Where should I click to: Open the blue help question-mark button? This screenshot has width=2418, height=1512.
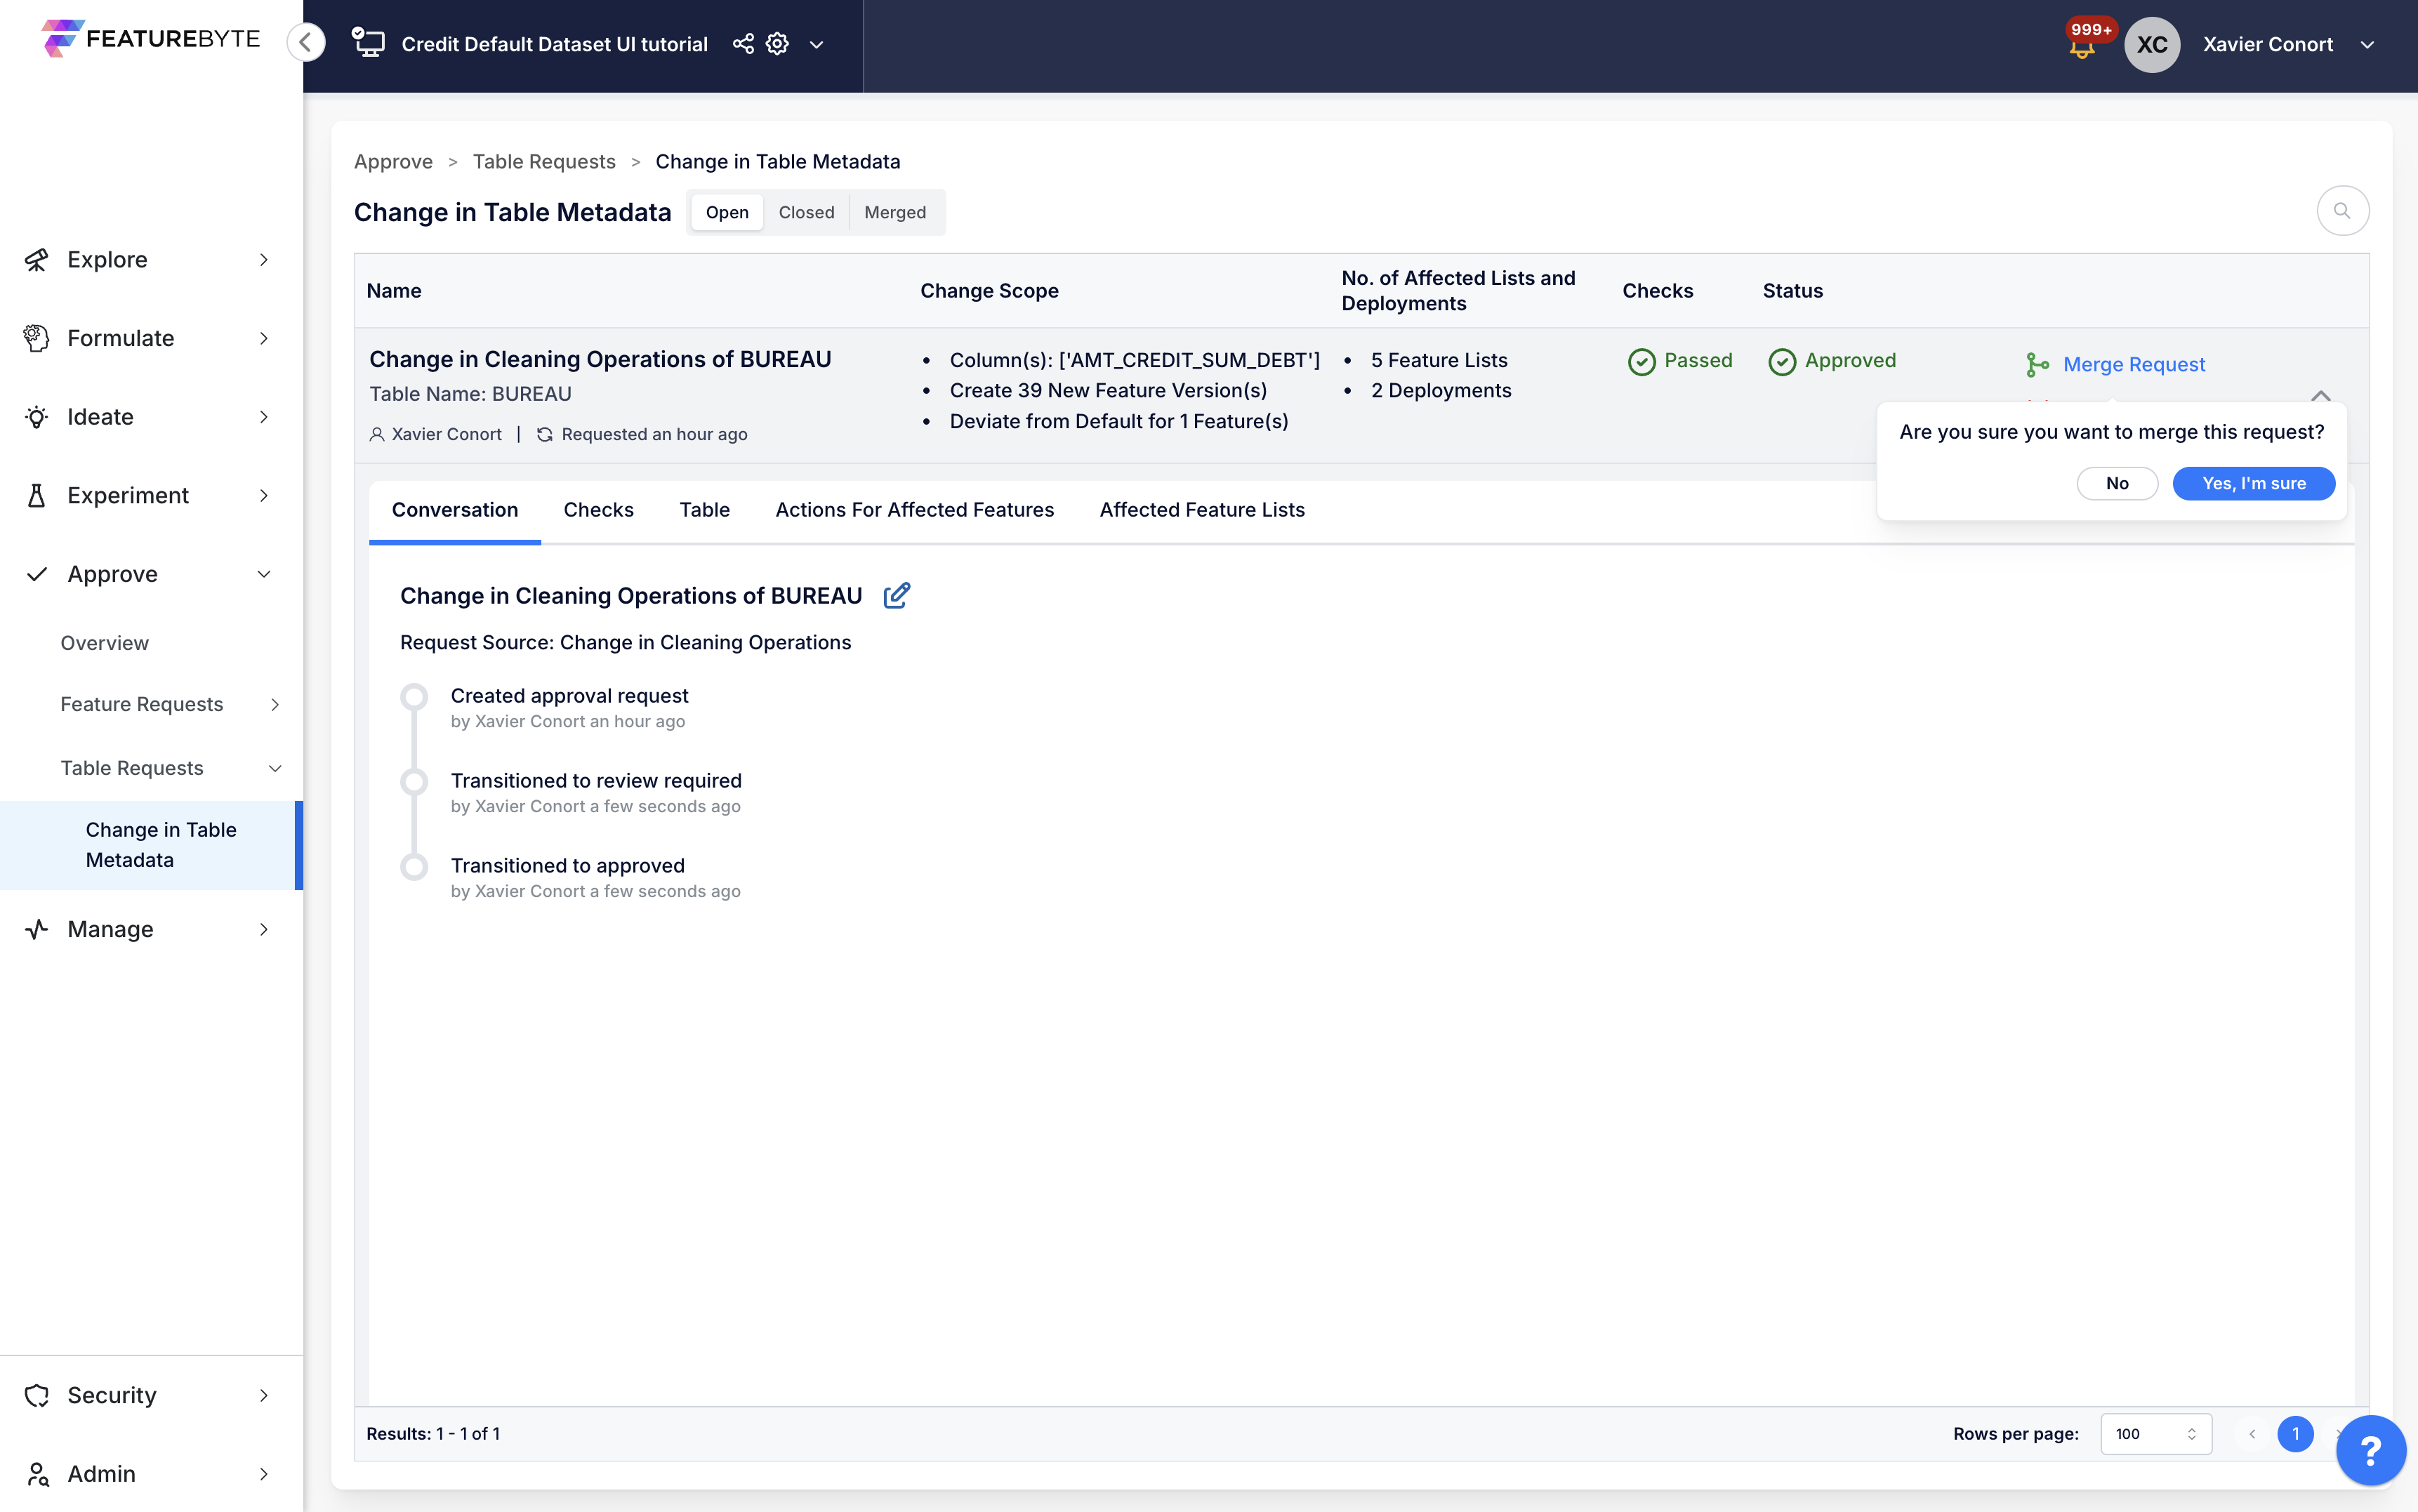tap(2370, 1450)
